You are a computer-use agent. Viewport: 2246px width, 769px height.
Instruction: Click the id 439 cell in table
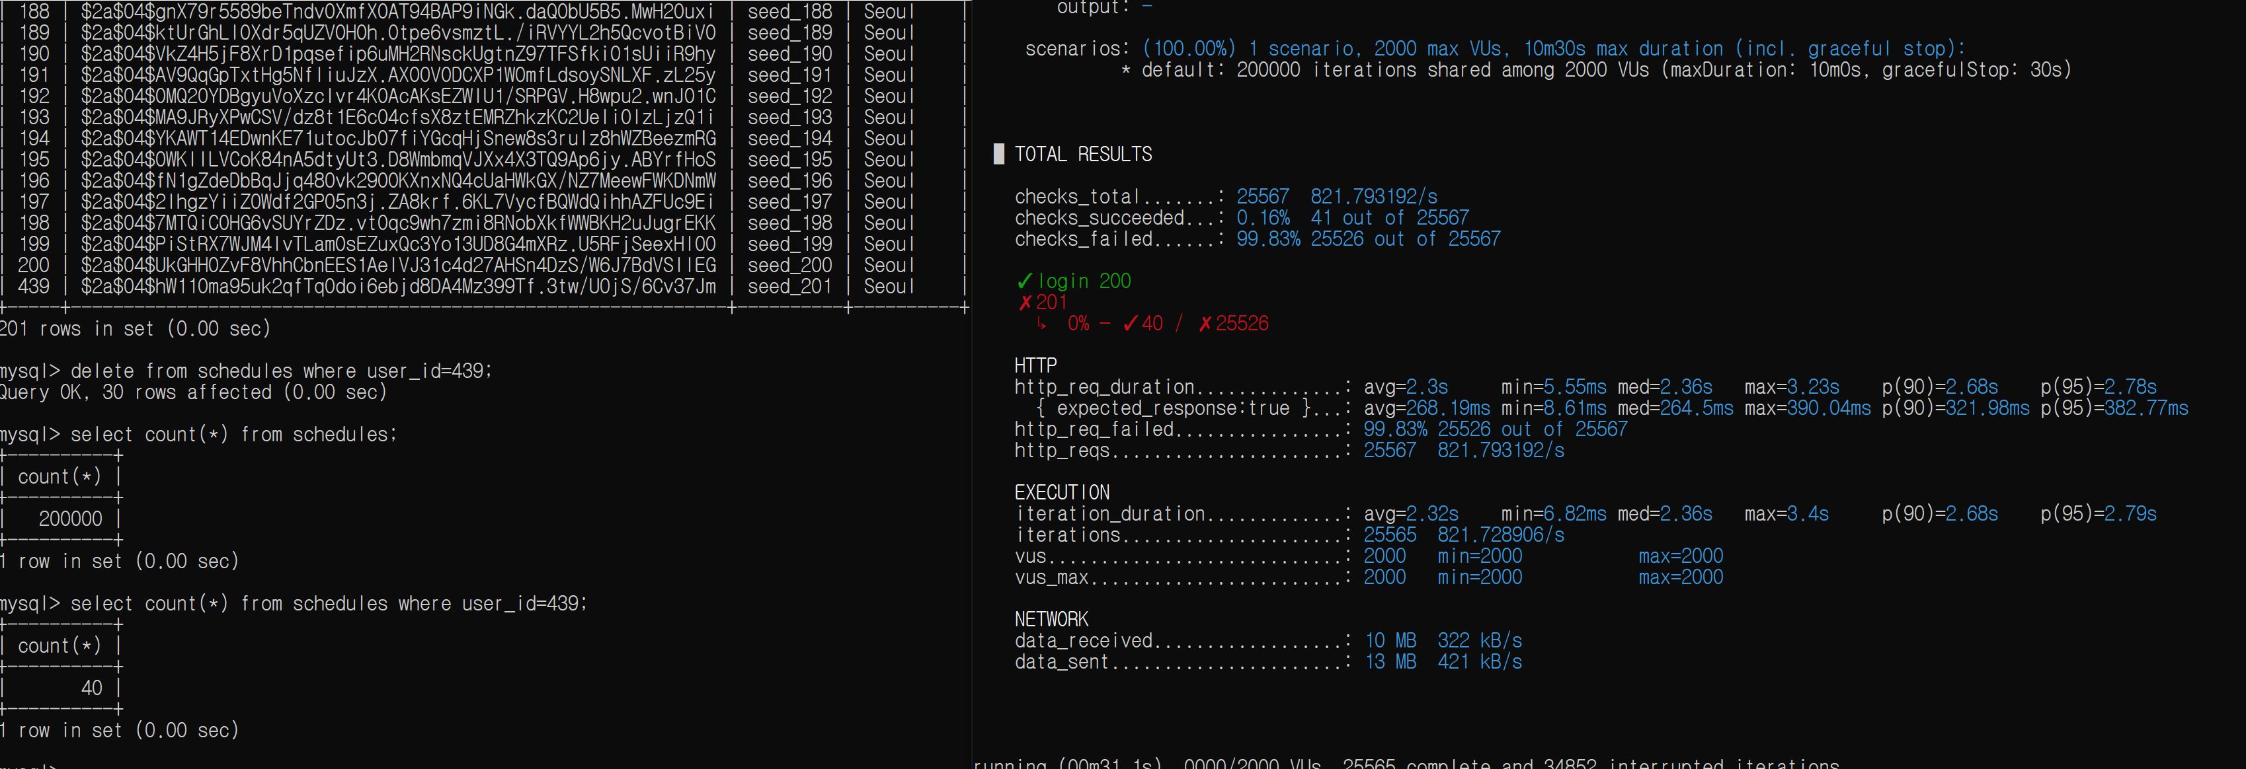pyautogui.click(x=34, y=287)
